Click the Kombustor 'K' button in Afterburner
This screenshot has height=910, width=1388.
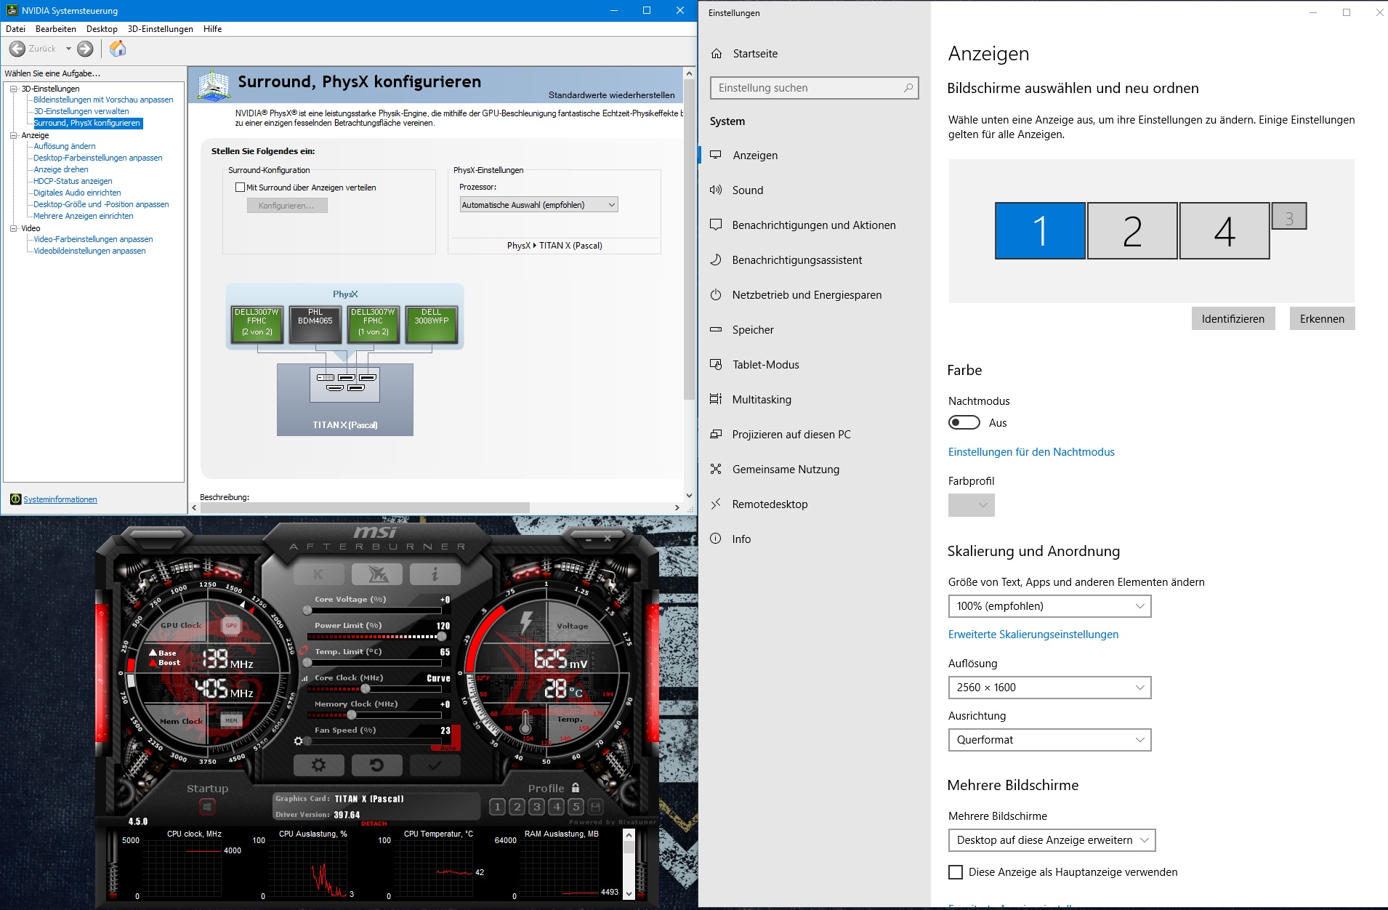coord(318,574)
